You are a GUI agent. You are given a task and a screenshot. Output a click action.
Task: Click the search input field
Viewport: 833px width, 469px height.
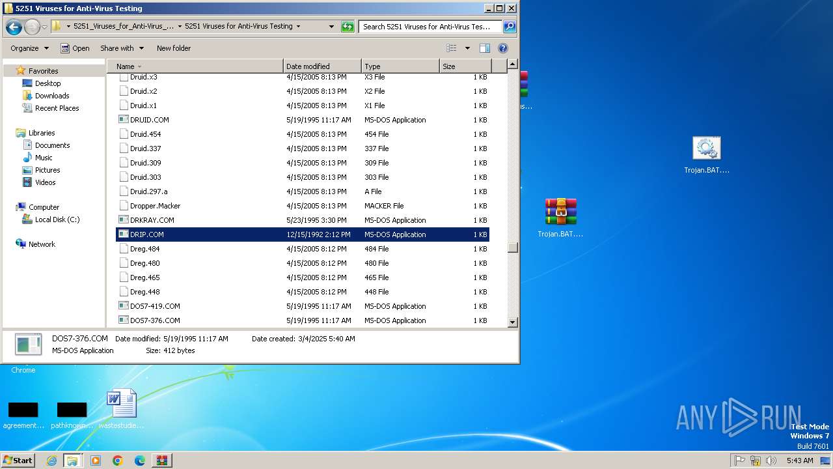[x=430, y=27]
